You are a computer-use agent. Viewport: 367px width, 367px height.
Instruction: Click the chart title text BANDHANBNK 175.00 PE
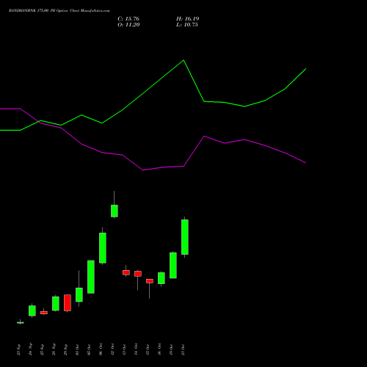32,11
